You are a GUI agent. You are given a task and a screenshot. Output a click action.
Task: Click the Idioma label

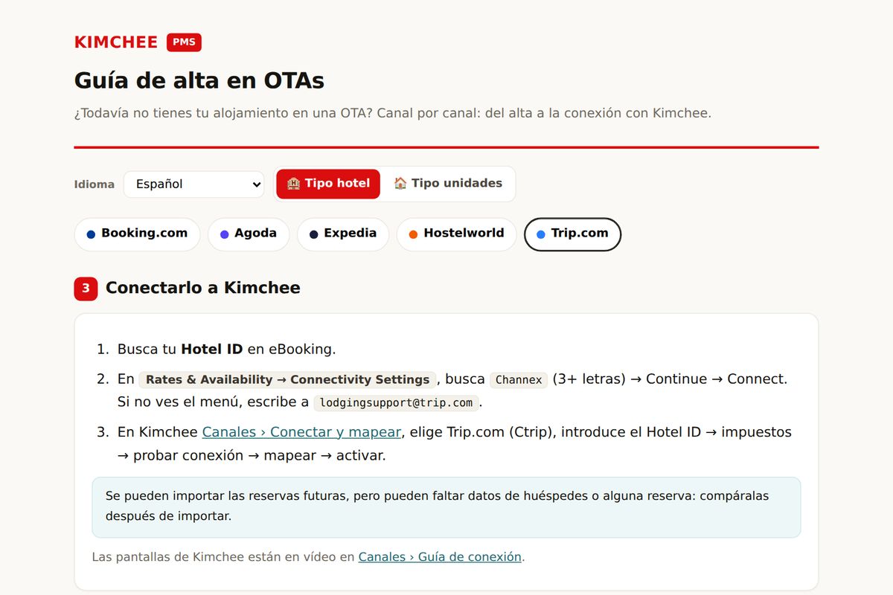click(x=95, y=184)
